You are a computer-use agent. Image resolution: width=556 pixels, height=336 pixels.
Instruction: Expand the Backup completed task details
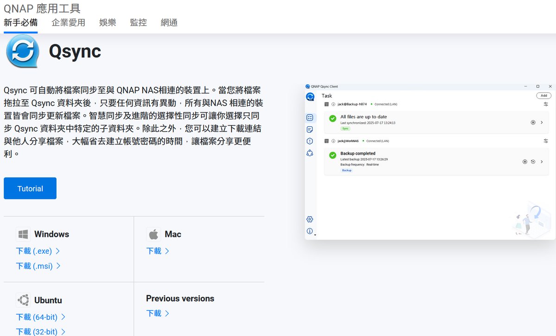pos(542,162)
